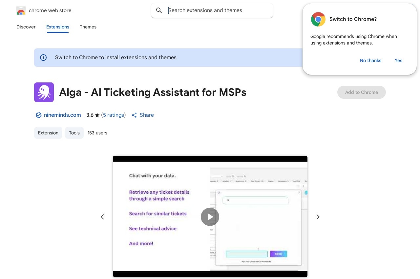Open the Themes tab
Image resolution: width=420 pixels, height=279 pixels.
click(x=88, y=27)
